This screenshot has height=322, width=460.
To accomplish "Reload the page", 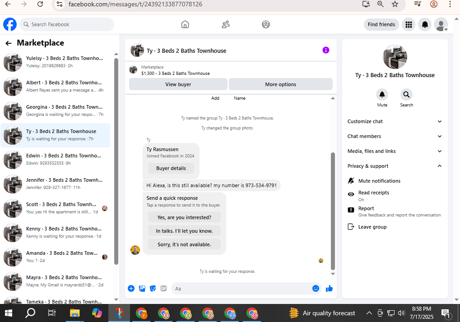I will point(40,4).
